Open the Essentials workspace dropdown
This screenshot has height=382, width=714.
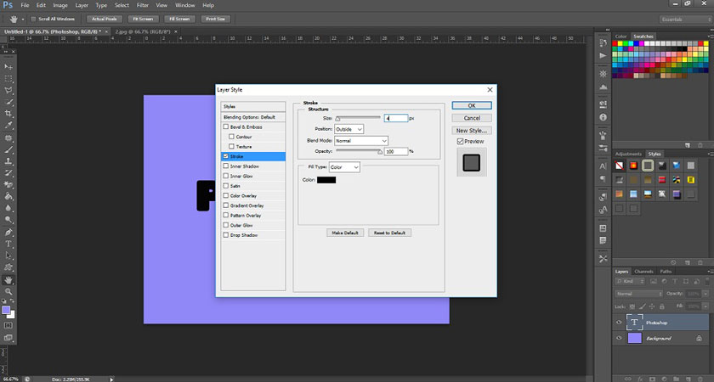[x=685, y=20]
